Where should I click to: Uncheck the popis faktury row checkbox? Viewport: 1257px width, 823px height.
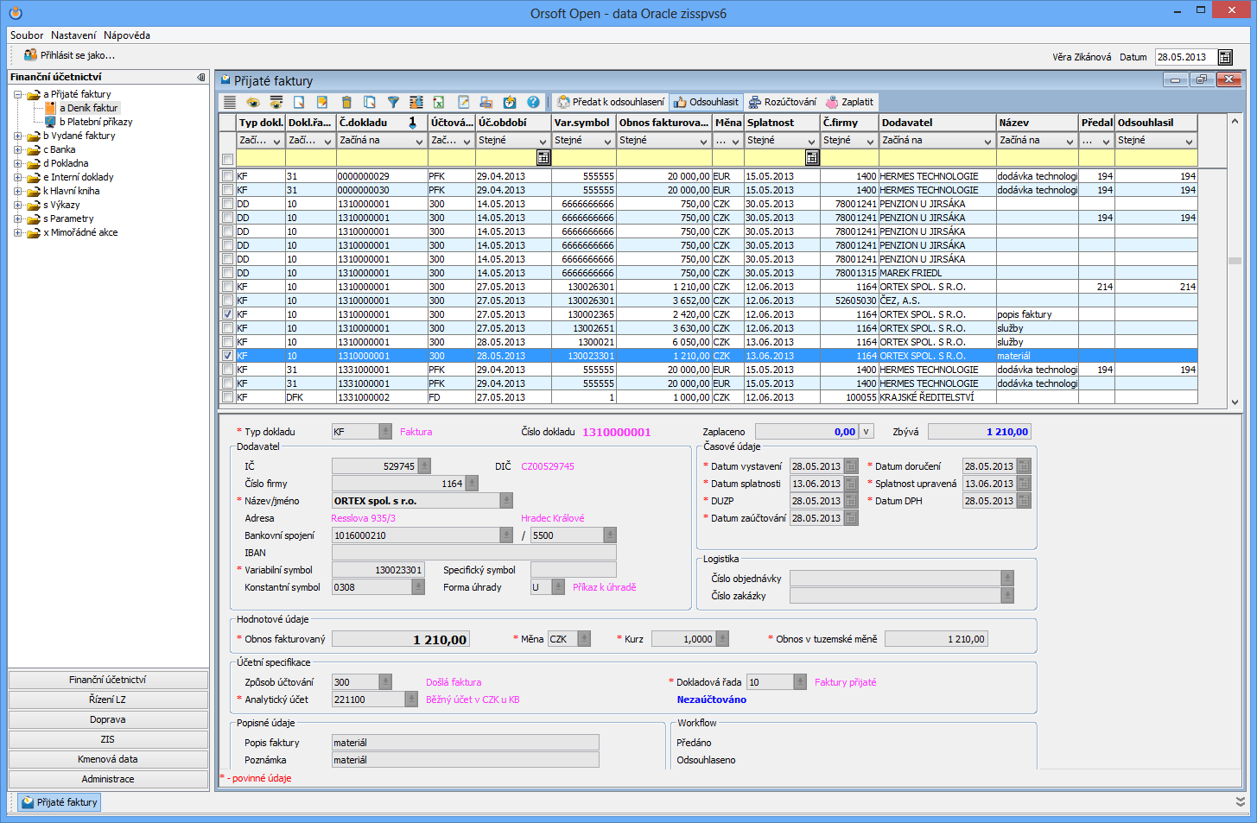(x=227, y=314)
